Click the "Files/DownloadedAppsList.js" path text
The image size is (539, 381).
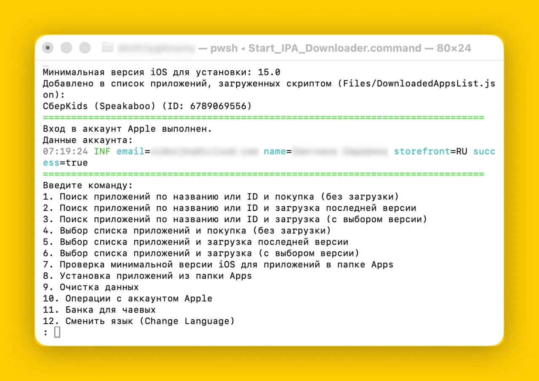(x=420, y=83)
